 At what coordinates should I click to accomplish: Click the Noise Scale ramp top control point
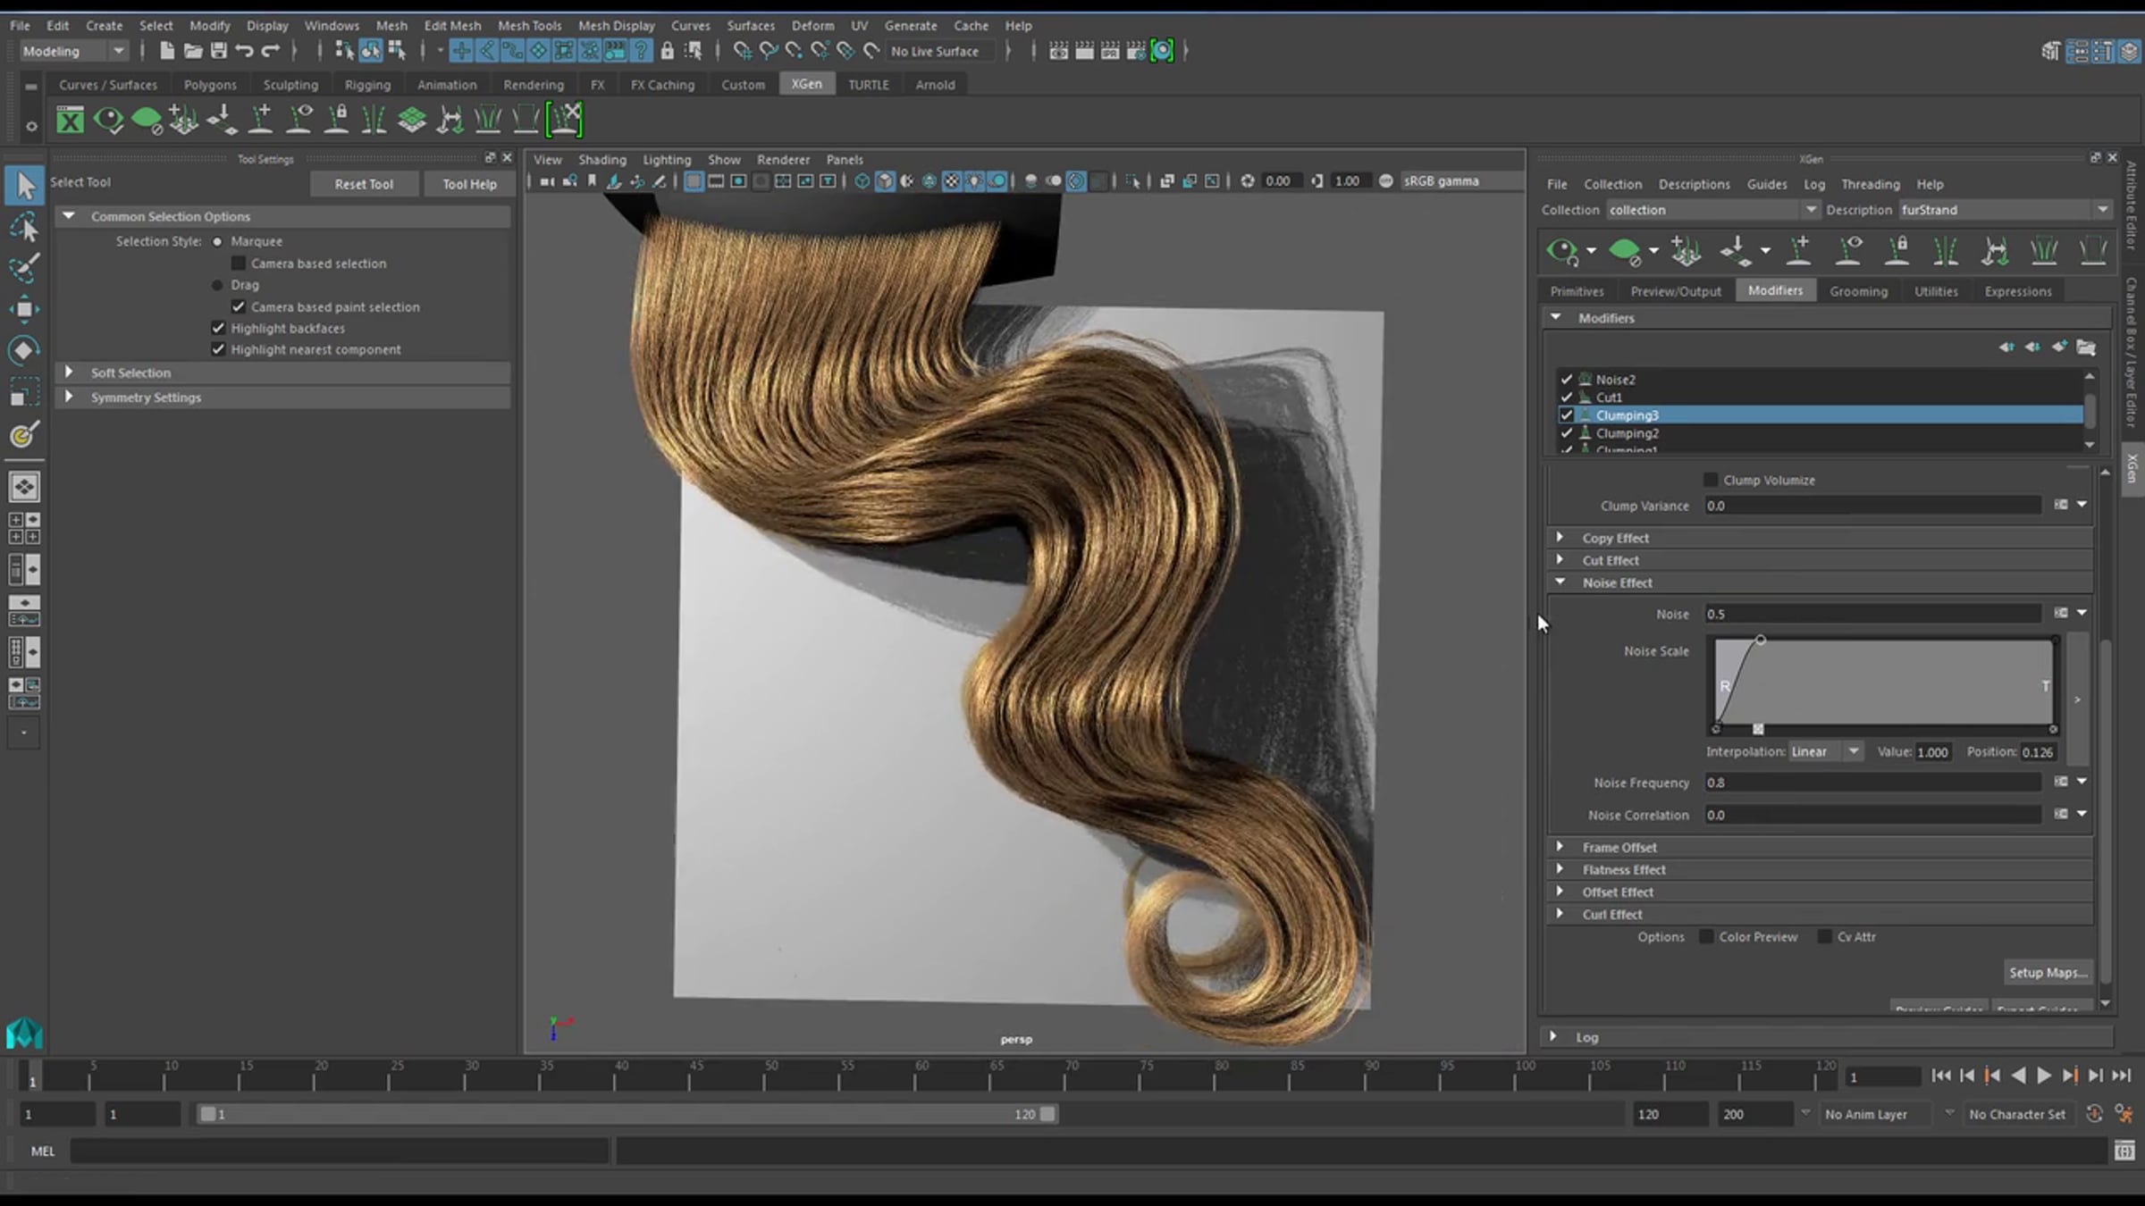tap(1760, 640)
